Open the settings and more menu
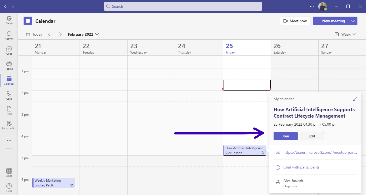366x195 pixels. (312, 6)
